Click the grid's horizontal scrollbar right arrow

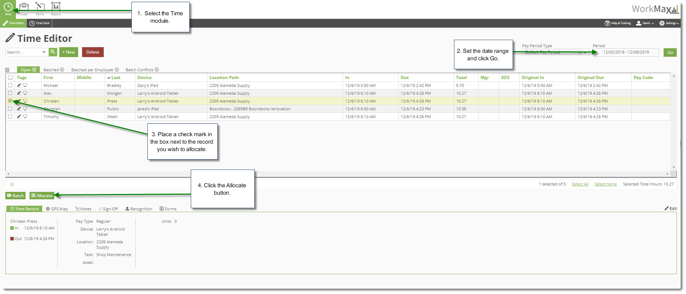click(x=668, y=174)
